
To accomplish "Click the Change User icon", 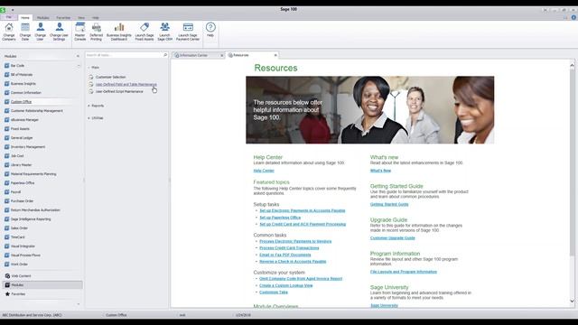I will (x=40, y=31).
